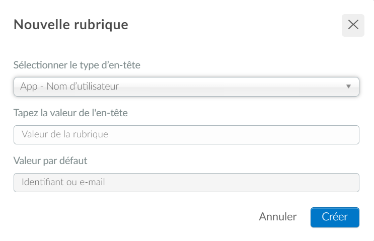The image size is (374, 241).
Task: Click the dropdown arrow beside App - Nom d'utilisateur
Action: pyautogui.click(x=348, y=87)
